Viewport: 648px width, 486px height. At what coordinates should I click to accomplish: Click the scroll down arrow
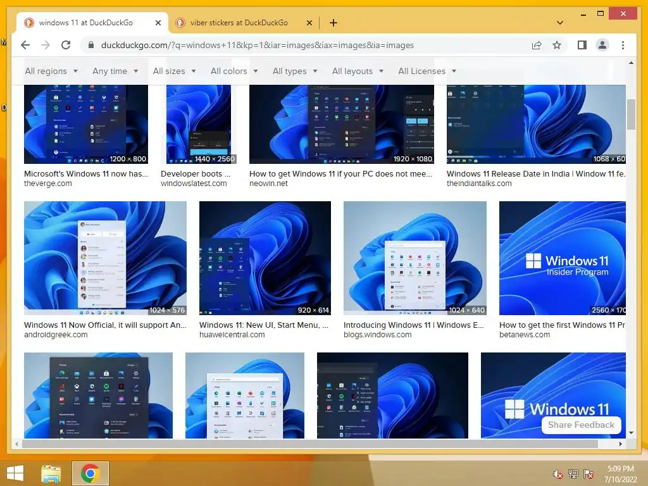pos(631,433)
